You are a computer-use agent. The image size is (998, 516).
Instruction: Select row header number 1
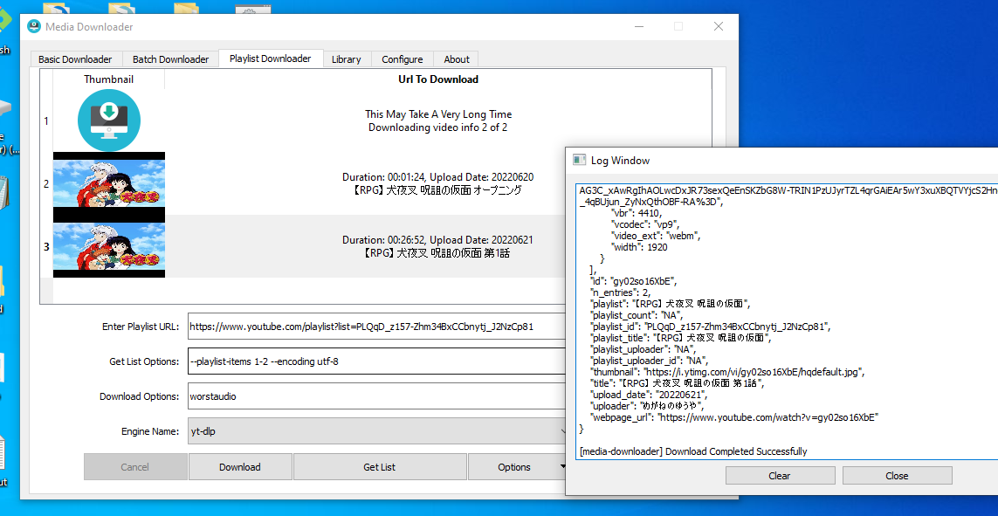[45, 120]
